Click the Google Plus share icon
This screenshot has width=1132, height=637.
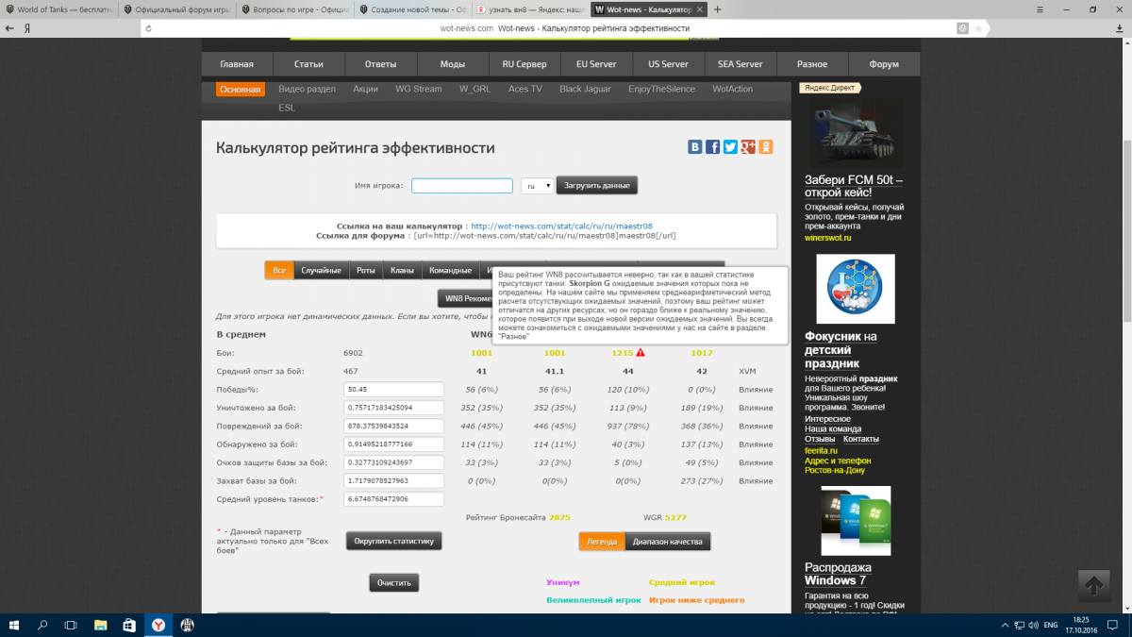pos(748,146)
